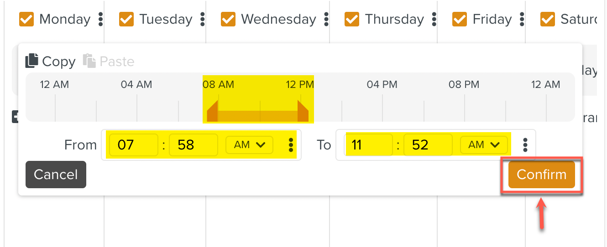
Task: Uncheck the Monday checkbox
Action: (x=26, y=19)
